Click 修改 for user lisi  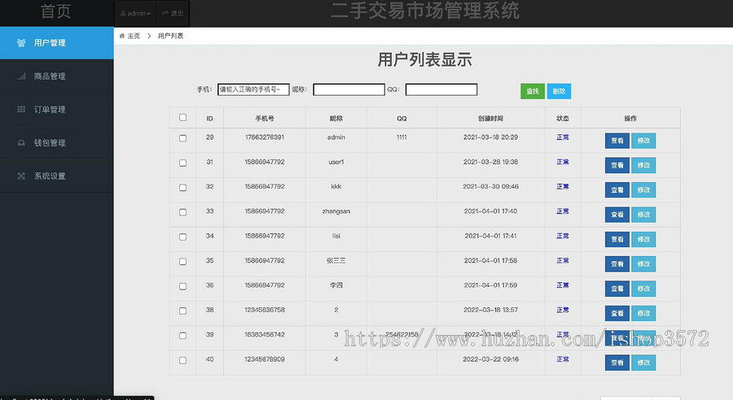[643, 240]
